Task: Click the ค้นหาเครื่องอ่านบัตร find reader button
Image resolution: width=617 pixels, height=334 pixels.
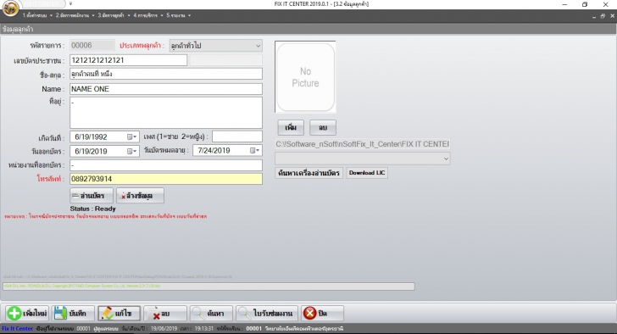Action: (x=308, y=173)
